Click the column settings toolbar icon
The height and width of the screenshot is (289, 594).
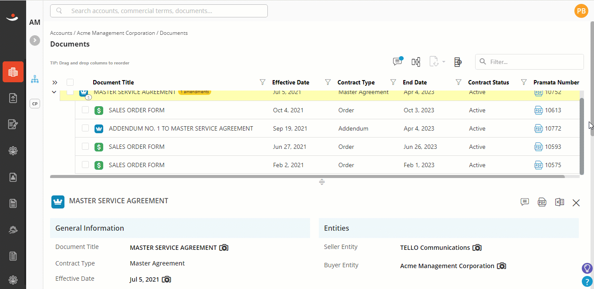point(458,62)
